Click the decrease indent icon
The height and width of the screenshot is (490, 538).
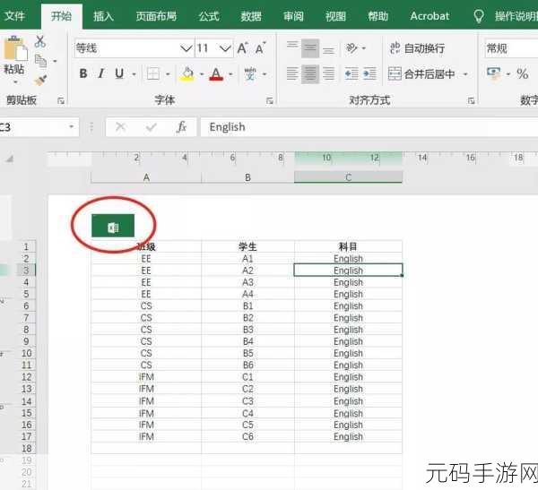351,73
